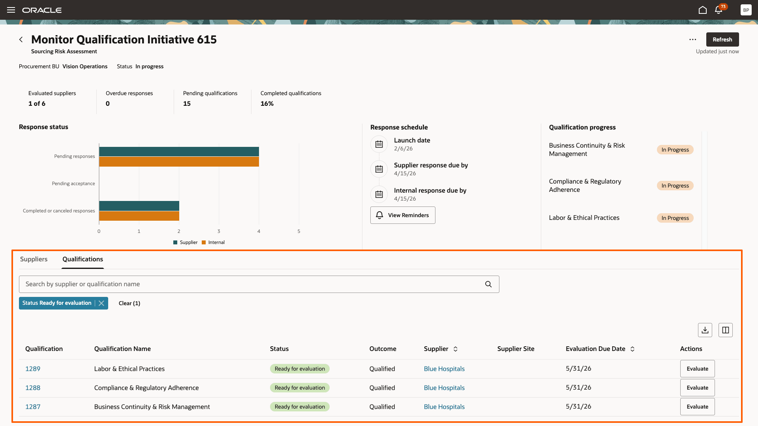
Task: Toggle Internal series in chart legend
Action: click(213, 242)
